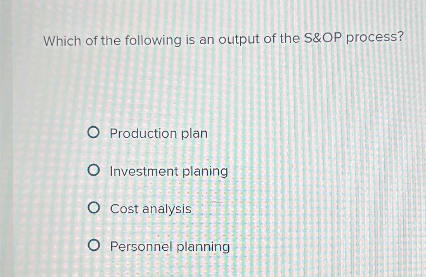Choose the Personnel planning radio button
Screen dimensions: 426x277
94,246
